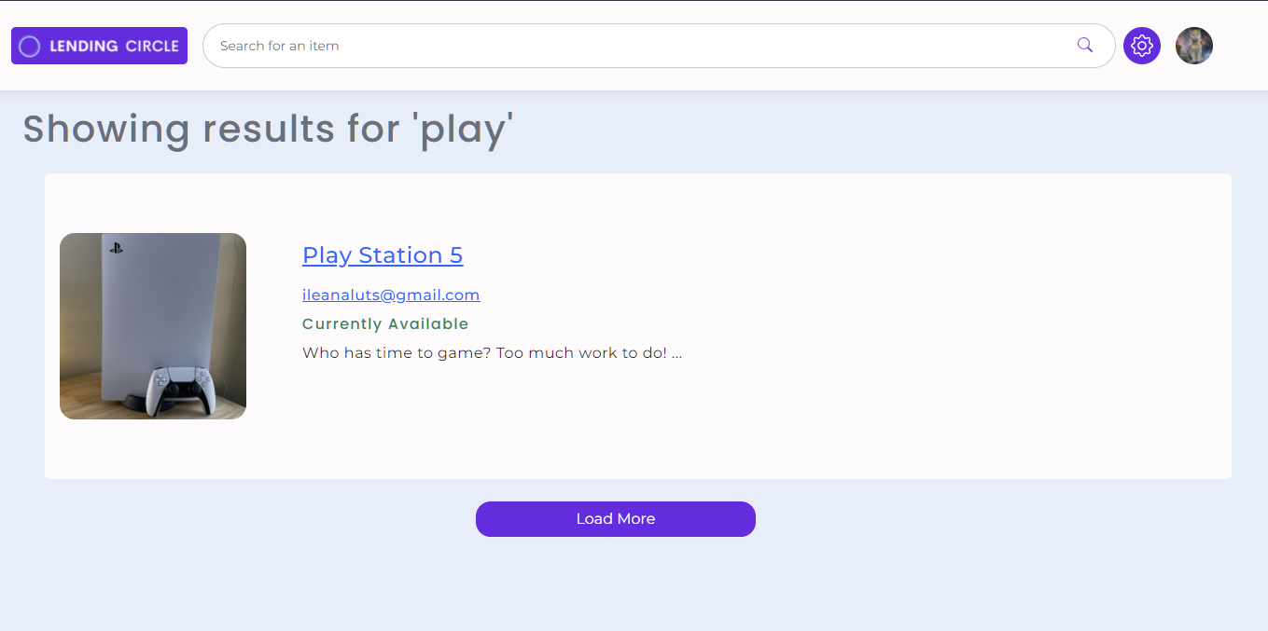Click the circle emblem in the logo
This screenshot has width=1268, height=631.
pos(30,46)
